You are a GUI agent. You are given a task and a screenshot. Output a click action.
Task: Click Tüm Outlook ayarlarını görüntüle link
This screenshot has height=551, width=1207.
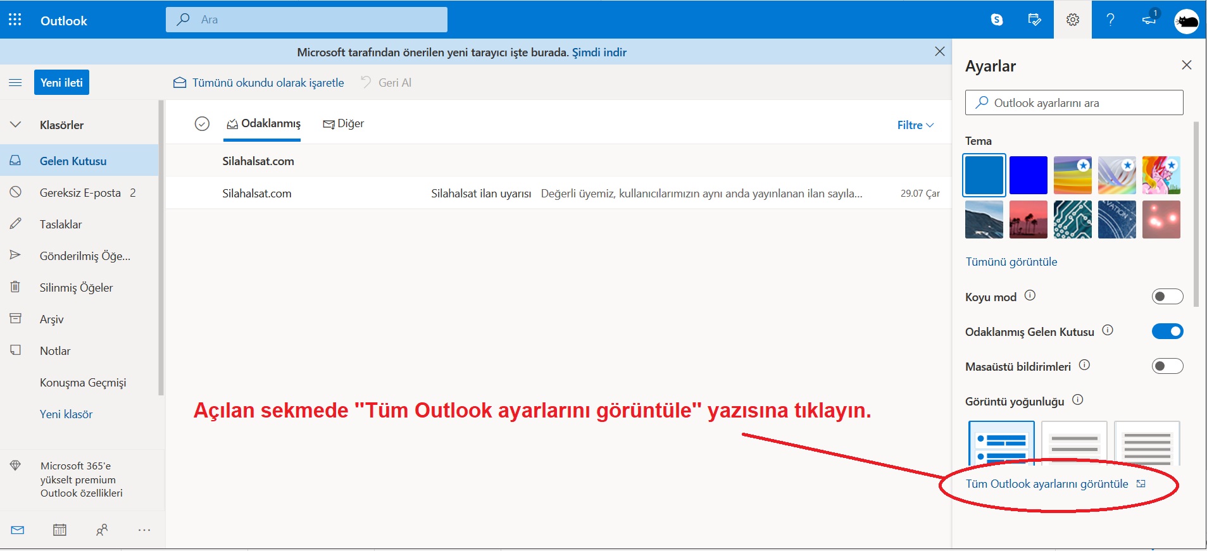click(1047, 484)
